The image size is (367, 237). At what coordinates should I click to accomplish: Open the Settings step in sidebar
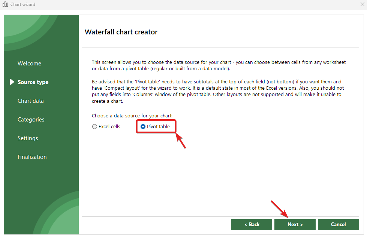pyautogui.click(x=28, y=138)
